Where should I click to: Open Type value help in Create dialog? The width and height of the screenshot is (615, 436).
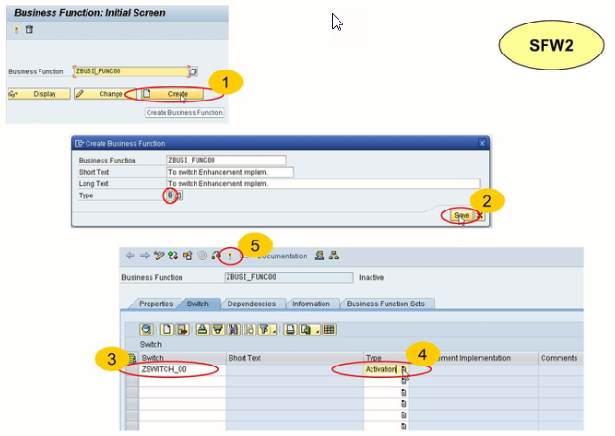179,195
